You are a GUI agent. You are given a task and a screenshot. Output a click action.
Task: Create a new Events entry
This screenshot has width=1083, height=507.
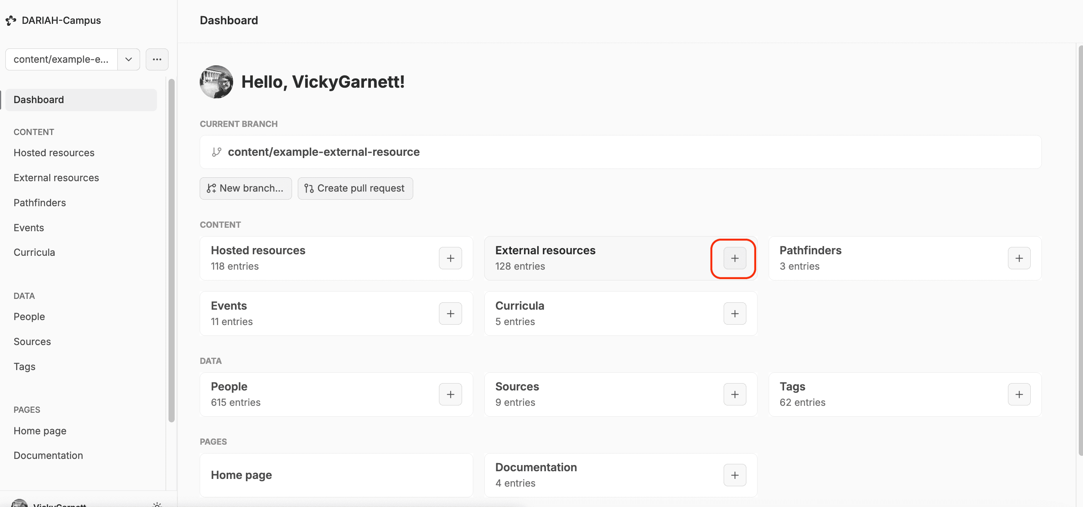[450, 314]
